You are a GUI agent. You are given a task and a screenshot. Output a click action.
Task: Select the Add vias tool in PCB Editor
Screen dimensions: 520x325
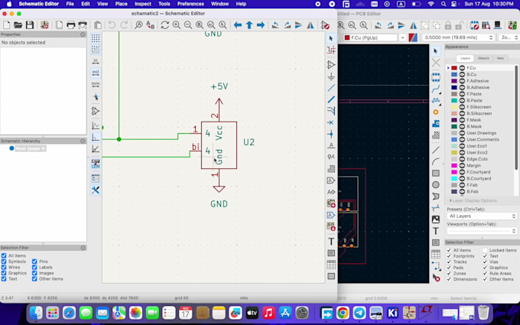click(x=436, y=112)
